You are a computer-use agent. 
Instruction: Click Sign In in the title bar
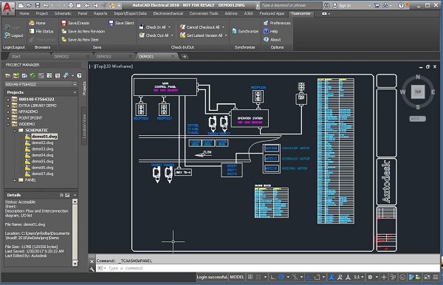point(342,5)
